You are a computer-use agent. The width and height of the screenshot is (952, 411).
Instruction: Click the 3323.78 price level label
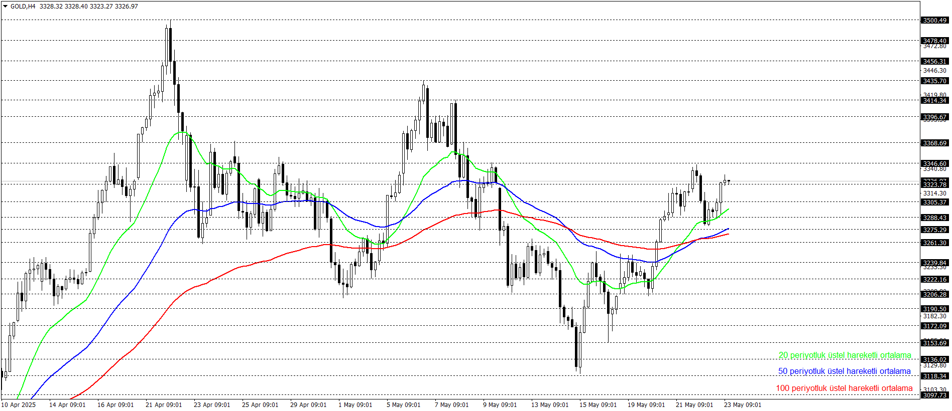click(934, 185)
